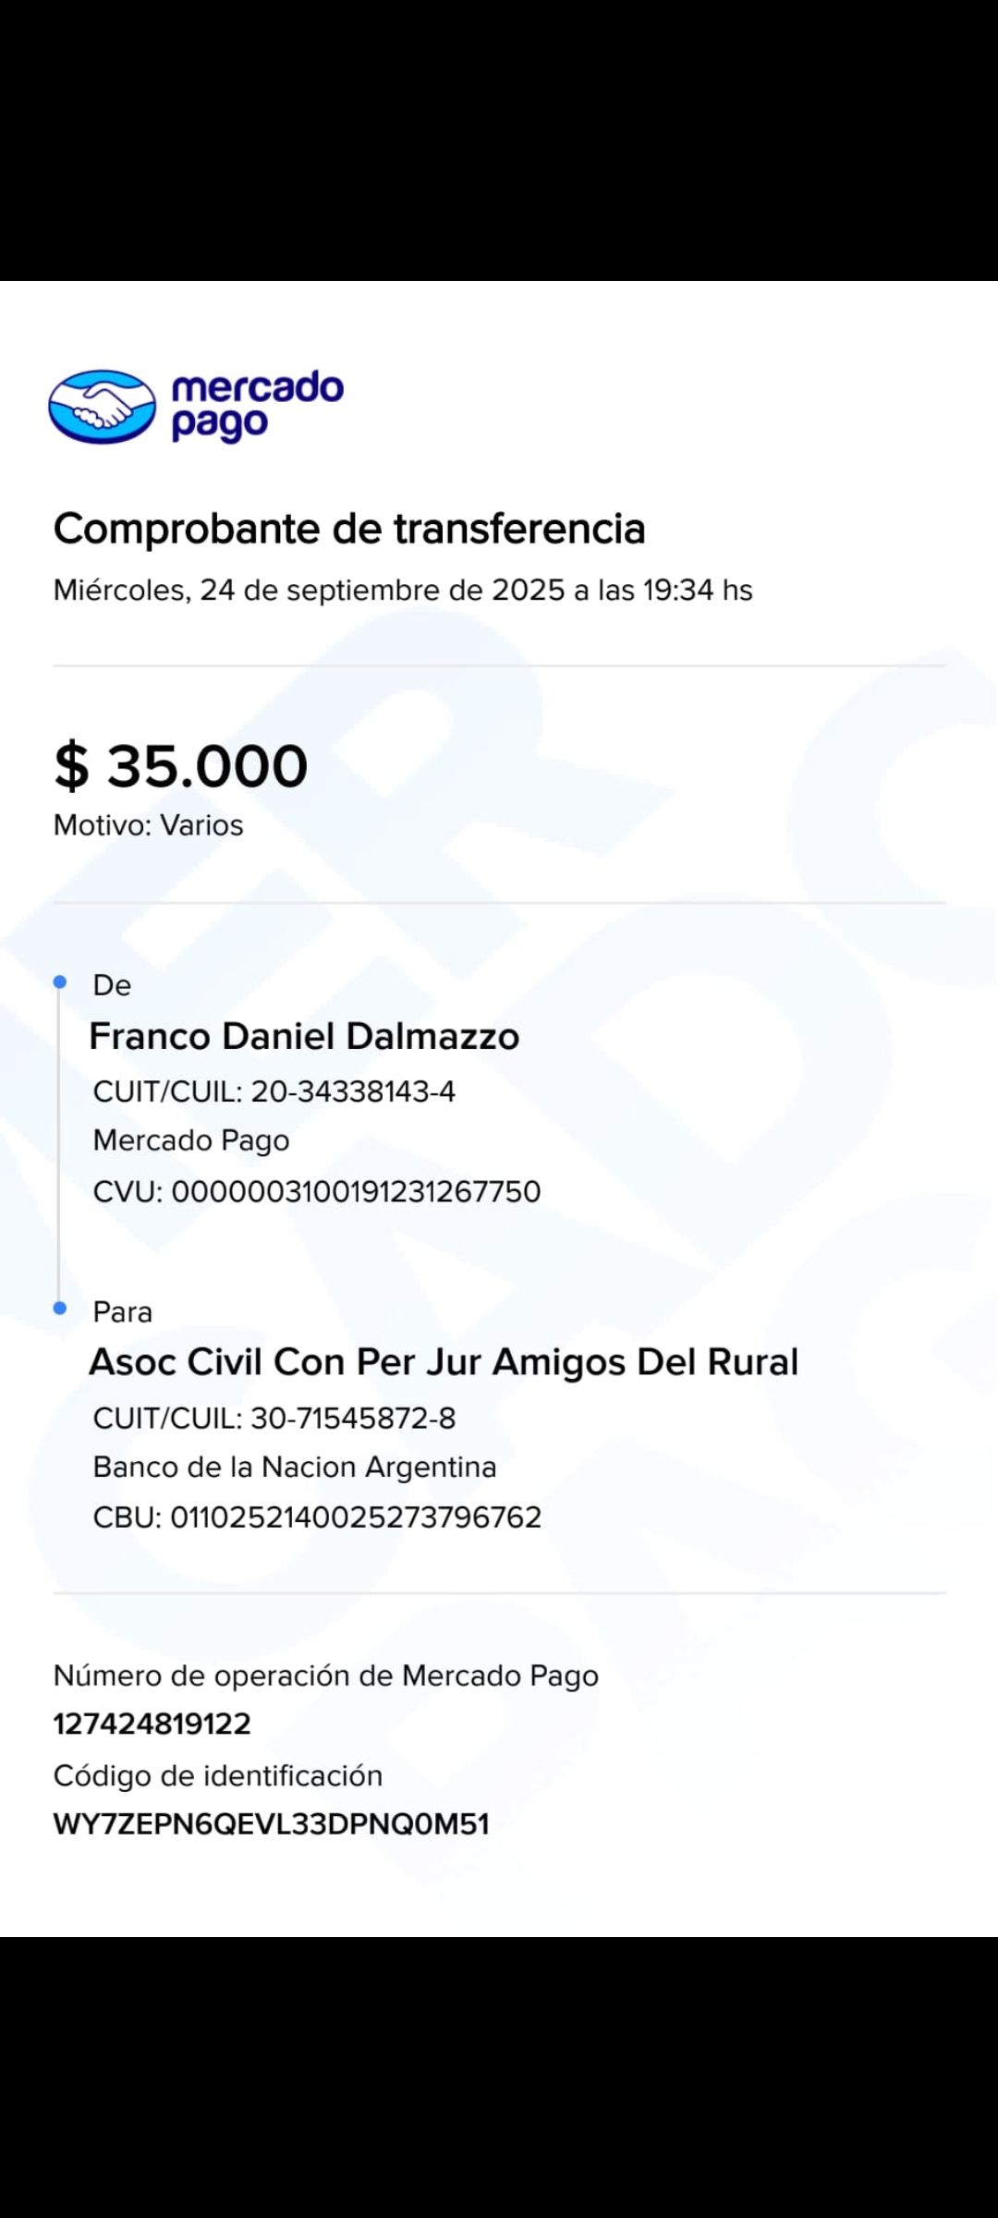998x2218 pixels.
Task: Click the "mercado pago" wordmark beside the logo
Action: pyautogui.click(x=257, y=405)
